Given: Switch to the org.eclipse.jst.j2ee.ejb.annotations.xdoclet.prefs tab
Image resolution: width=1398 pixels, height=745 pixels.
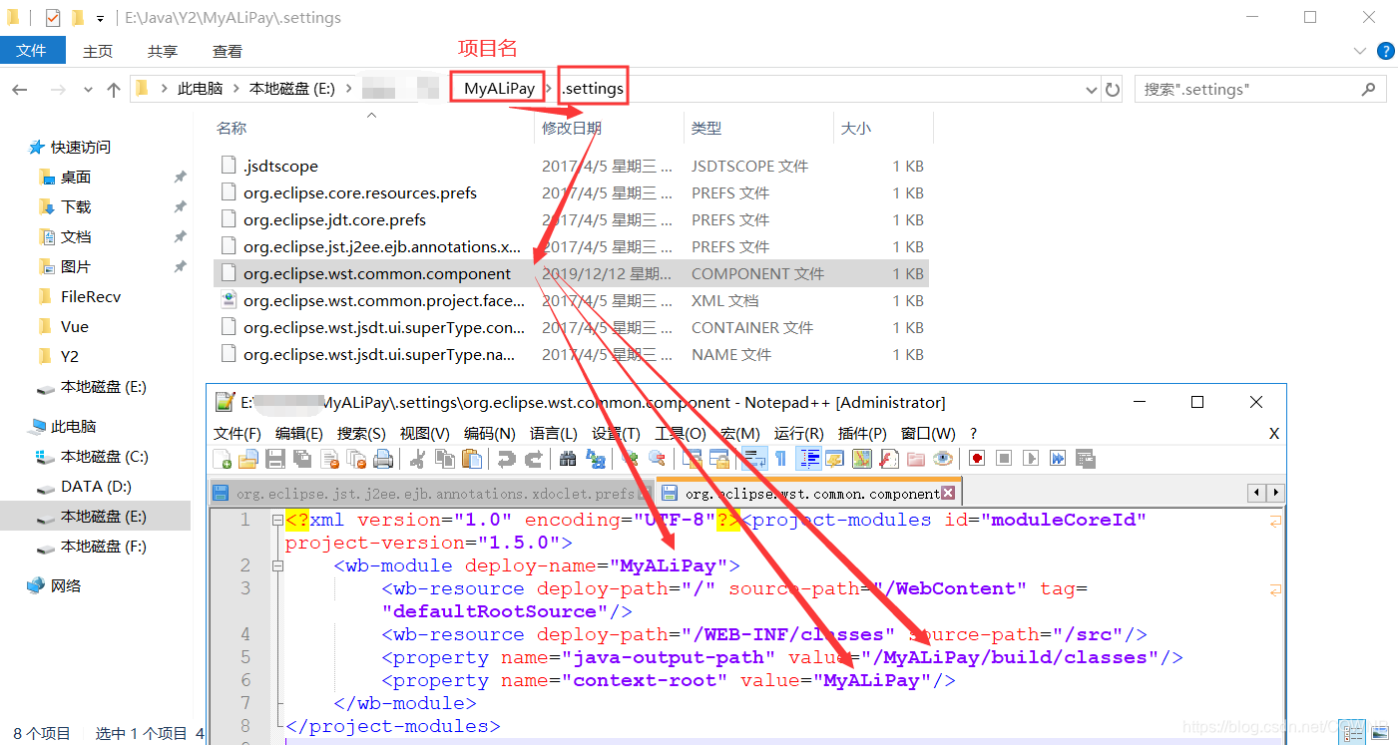Looking at the screenshot, I should (x=432, y=493).
